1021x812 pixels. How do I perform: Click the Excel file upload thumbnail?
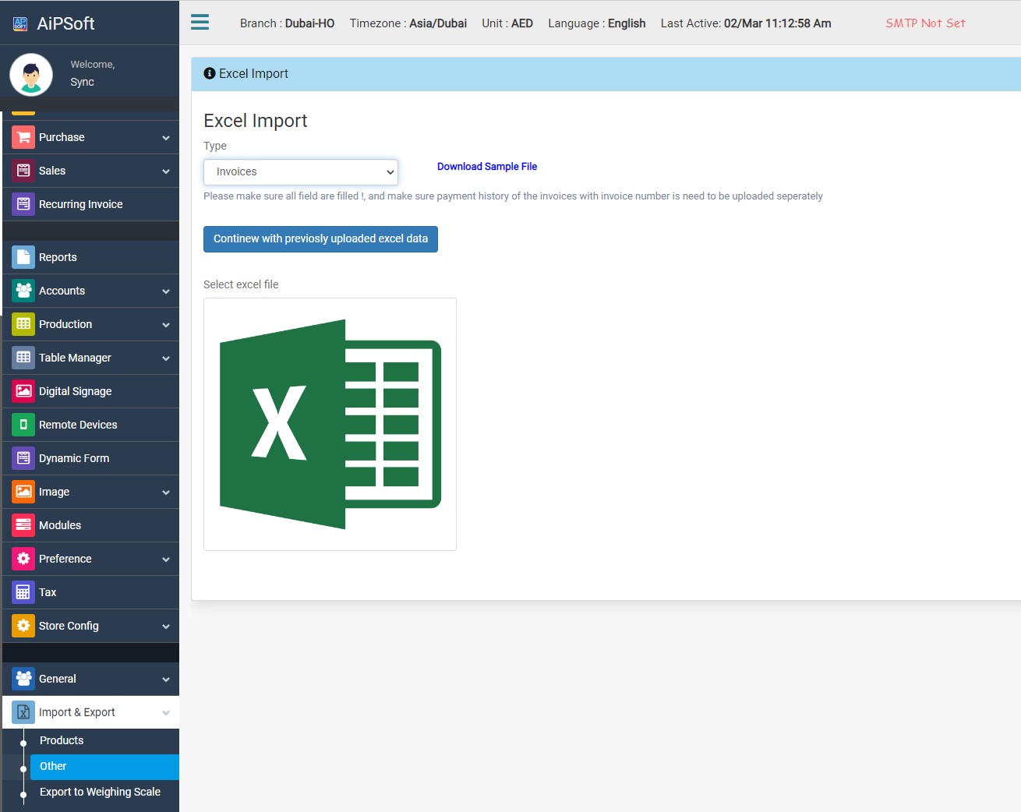point(330,424)
